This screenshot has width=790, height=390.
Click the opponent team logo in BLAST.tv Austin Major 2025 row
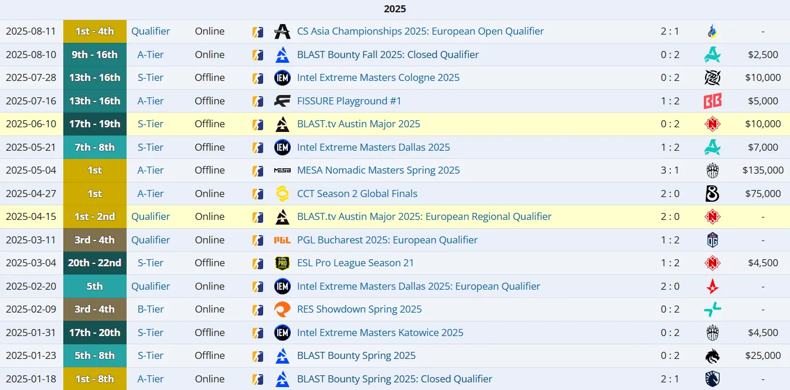(x=713, y=124)
